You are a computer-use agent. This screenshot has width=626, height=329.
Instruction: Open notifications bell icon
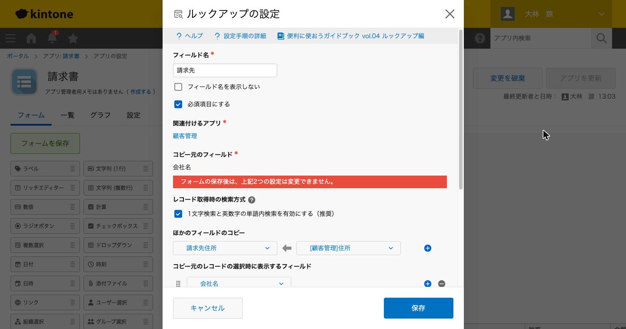tap(52, 38)
